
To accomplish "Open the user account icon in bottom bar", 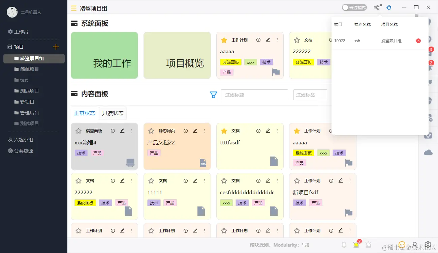I will click(415, 245).
